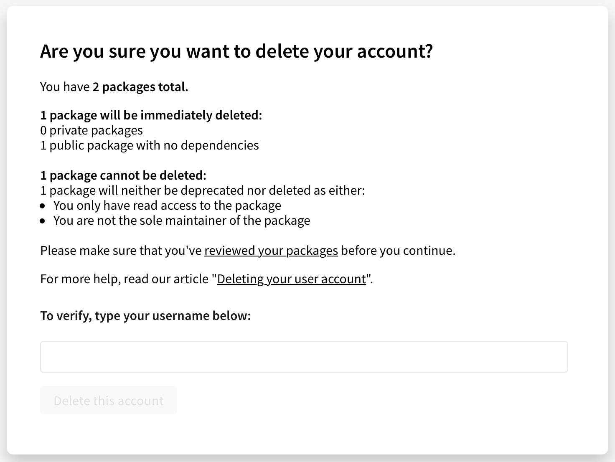The image size is (615, 462).
Task: Click the deprecated nor deleted explanation line
Action: [202, 190]
